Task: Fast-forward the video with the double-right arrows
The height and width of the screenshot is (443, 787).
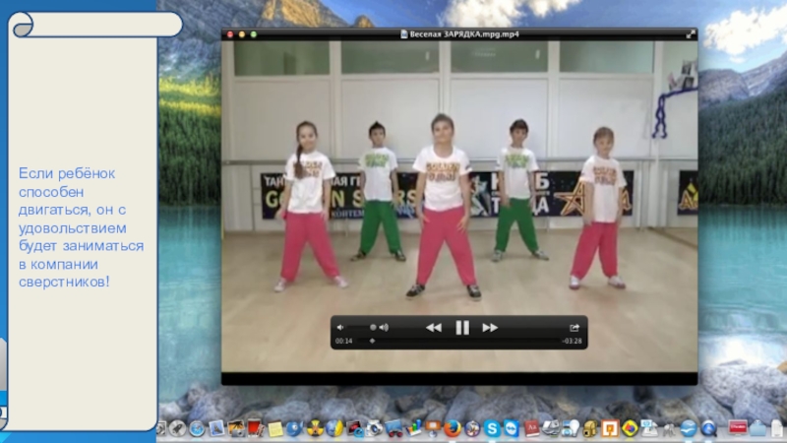Action: (490, 328)
